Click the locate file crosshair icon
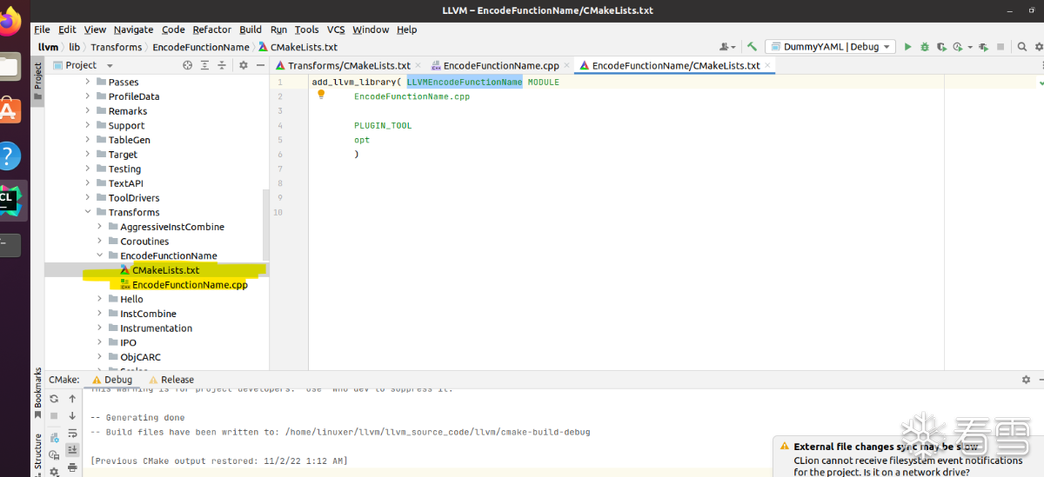The image size is (1044, 477). pyautogui.click(x=188, y=65)
